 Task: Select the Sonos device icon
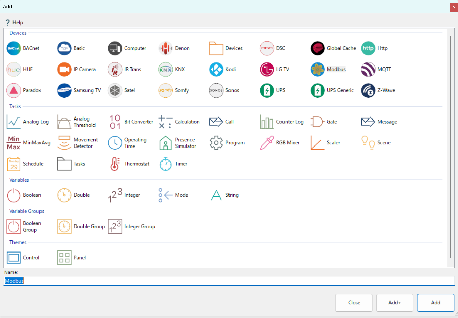click(216, 90)
